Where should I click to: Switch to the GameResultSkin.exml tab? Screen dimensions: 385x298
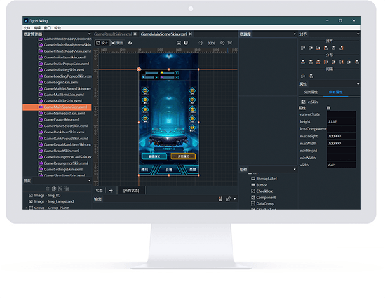pos(112,34)
